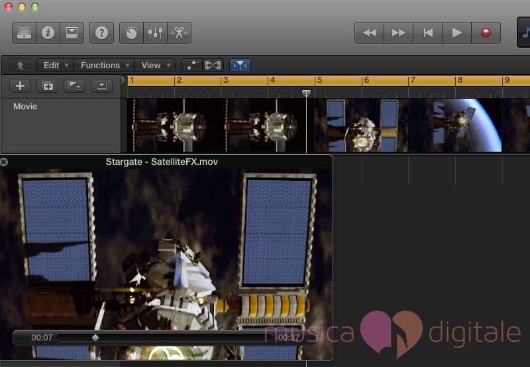Close the Stargate movie window

(4, 162)
